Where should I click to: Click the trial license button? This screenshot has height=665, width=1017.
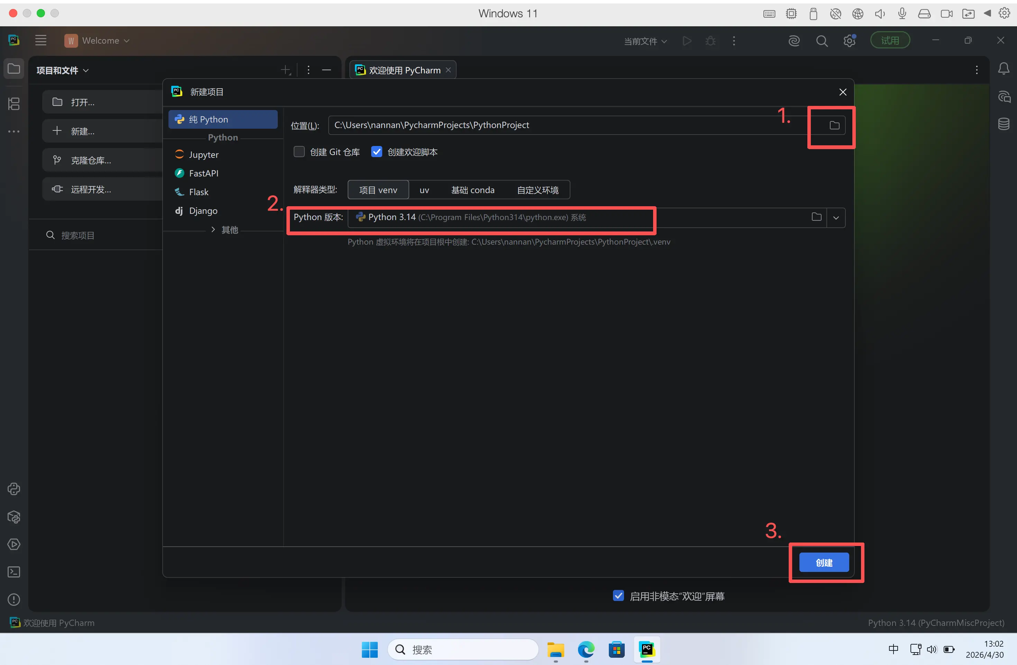point(890,40)
